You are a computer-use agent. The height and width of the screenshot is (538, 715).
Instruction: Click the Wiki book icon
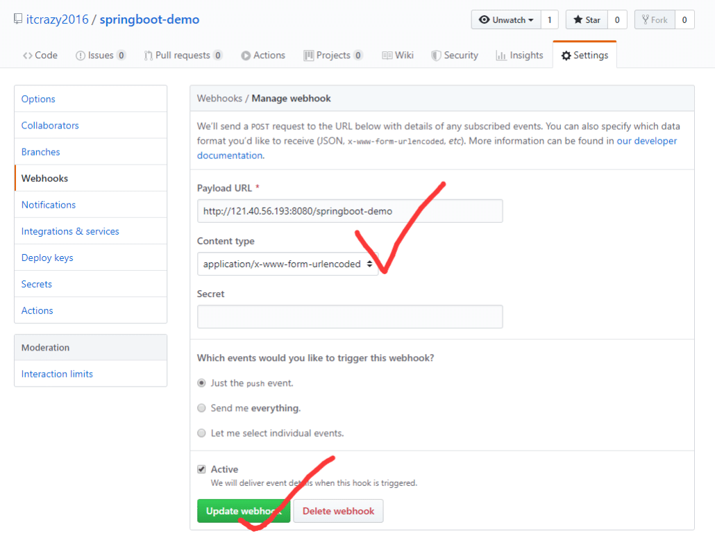pyautogui.click(x=387, y=56)
